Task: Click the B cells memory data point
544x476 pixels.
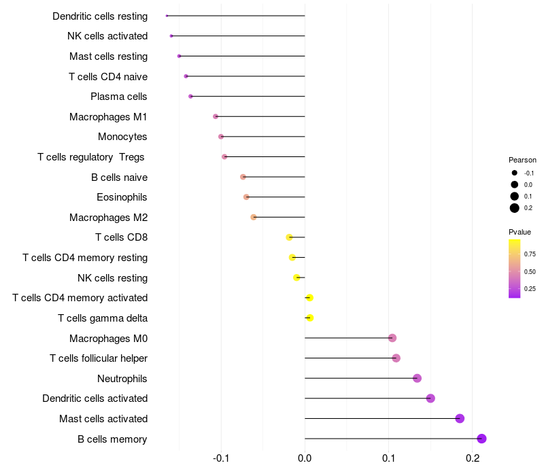Action: coord(482,439)
